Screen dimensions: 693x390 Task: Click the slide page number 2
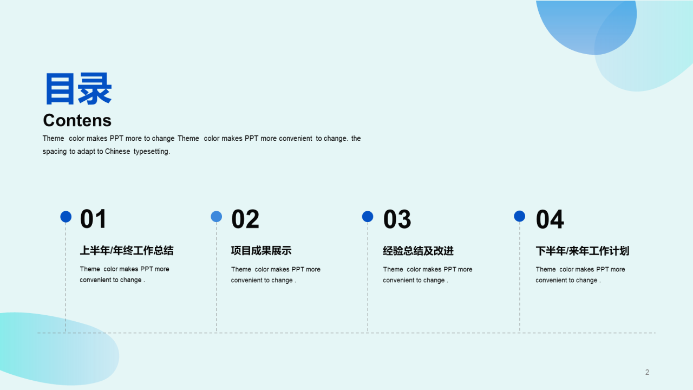(647, 372)
